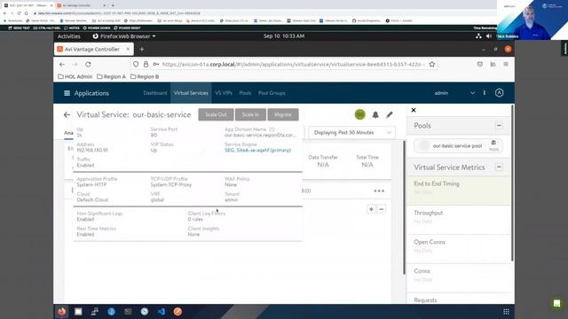
Task: Edit the virtual service with the pencil icon
Action: (390, 114)
